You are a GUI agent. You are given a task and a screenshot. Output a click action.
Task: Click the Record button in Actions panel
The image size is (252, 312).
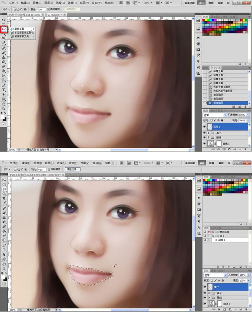(223, 267)
